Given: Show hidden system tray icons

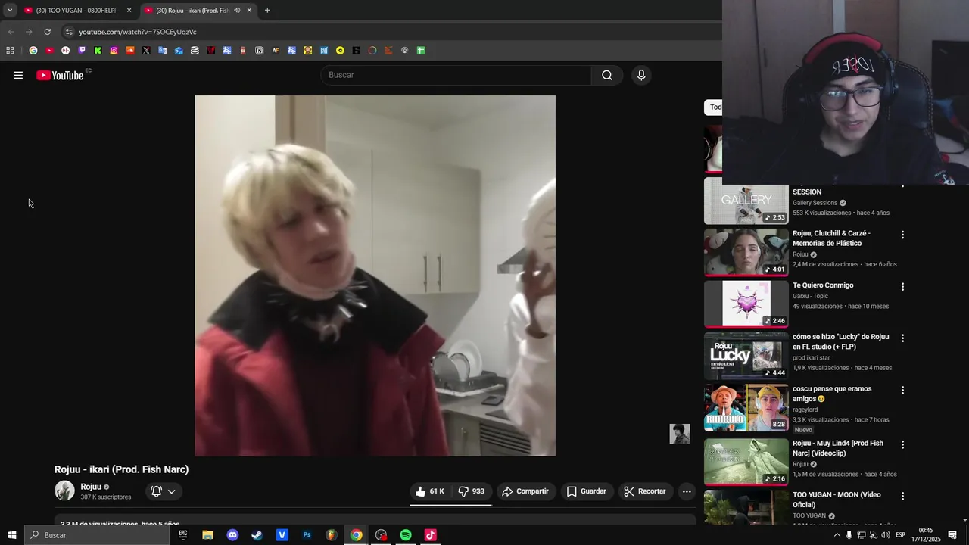Looking at the screenshot, I should 837,535.
